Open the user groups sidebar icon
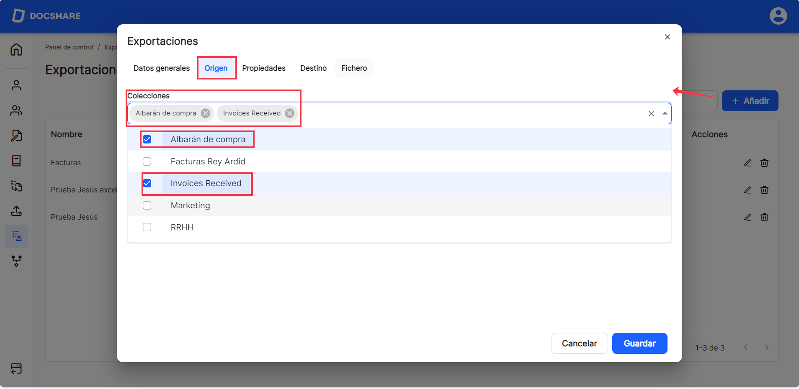 (16, 110)
